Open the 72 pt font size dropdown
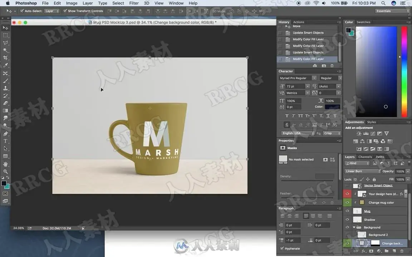412x257 pixels. pos(308,86)
